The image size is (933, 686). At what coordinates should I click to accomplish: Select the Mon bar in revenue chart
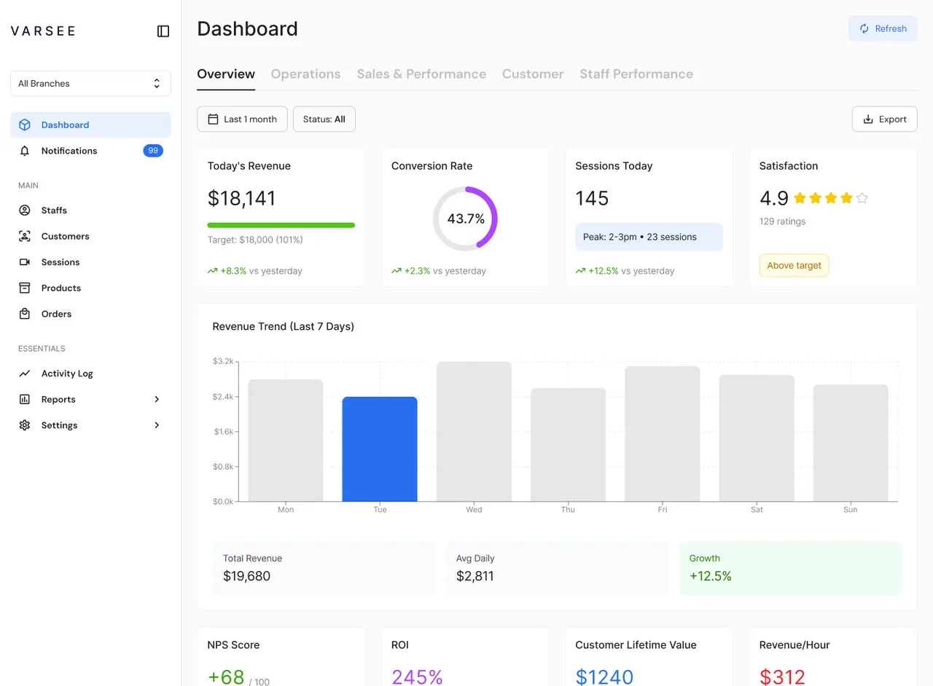[x=286, y=441]
